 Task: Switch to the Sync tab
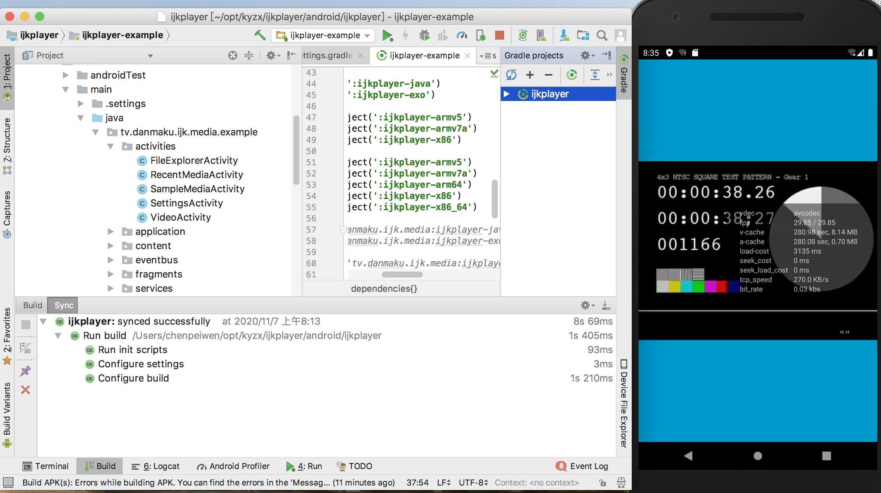pyautogui.click(x=64, y=305)
